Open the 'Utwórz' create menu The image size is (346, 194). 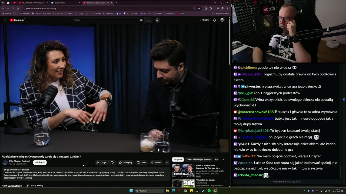tap(204, 20)
